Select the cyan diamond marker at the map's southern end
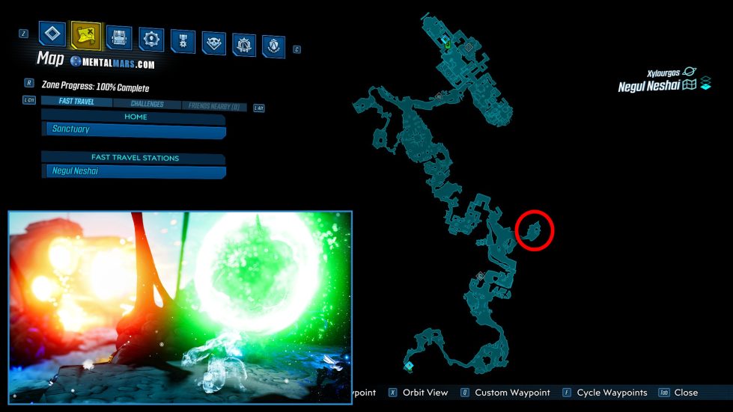This screenshot has width=733, height=412. [x=410, y=366]
